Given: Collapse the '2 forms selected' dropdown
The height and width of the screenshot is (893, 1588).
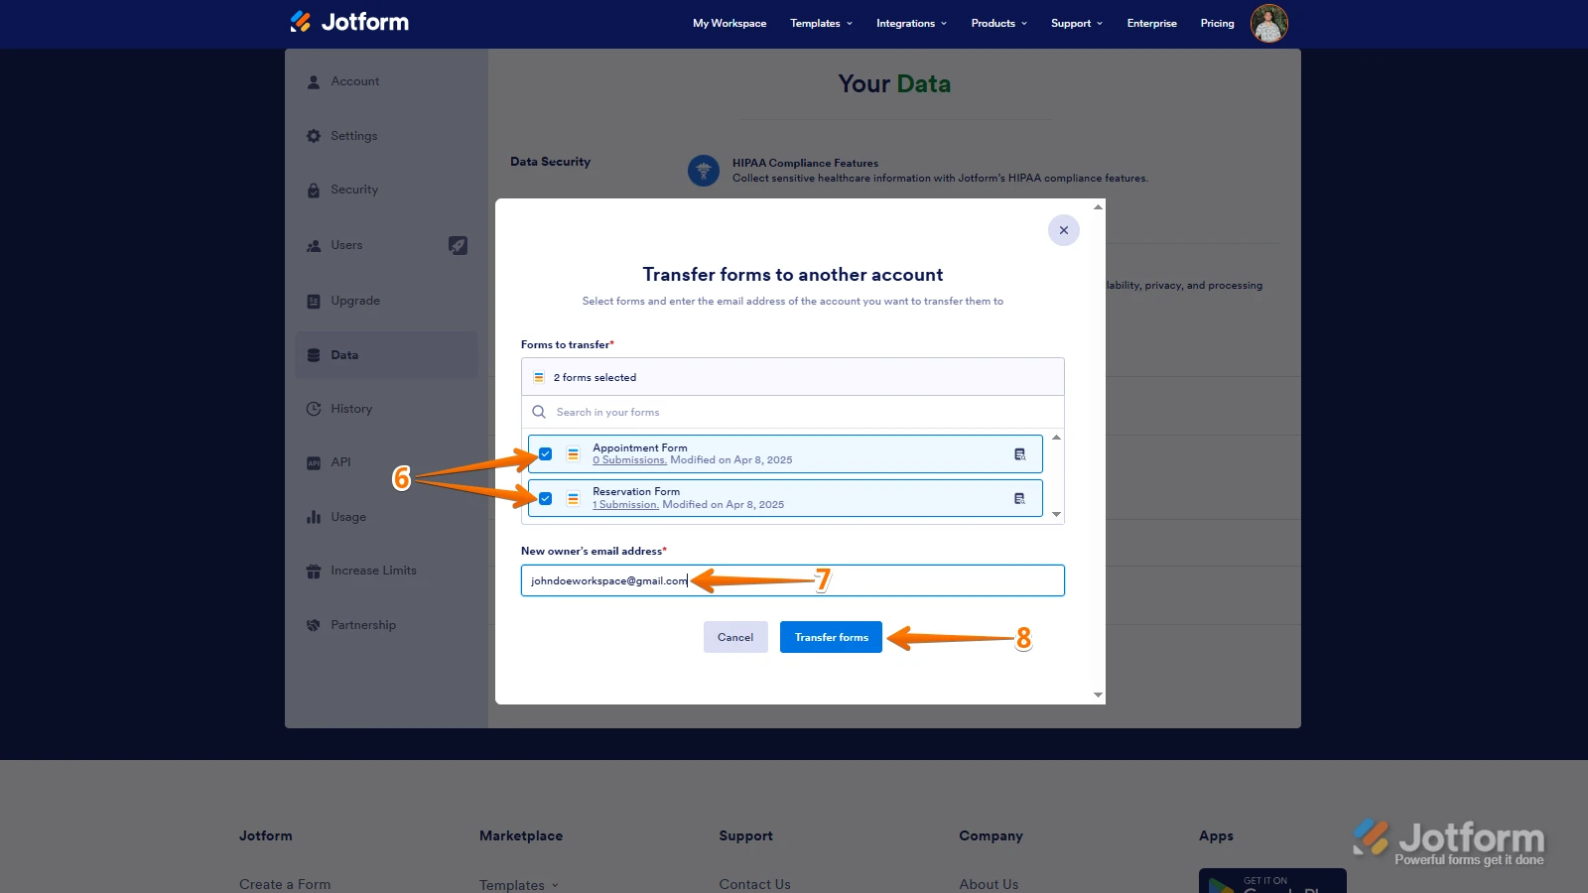Looking at the screenshot, I should pos(792,377).
